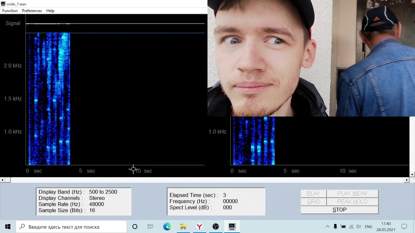Click the Windows search box
The height and width of the screenshot is (233, 415).
(71, 227)
